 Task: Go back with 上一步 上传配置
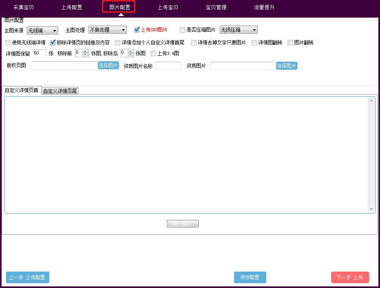(x=28, y=277)
